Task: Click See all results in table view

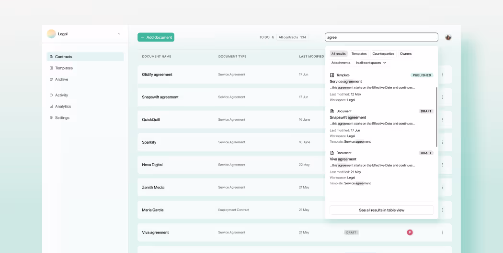Action: pos(381,210)
